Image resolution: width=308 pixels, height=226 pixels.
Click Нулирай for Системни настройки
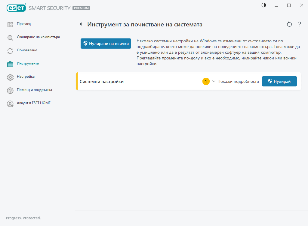[279, 81]
